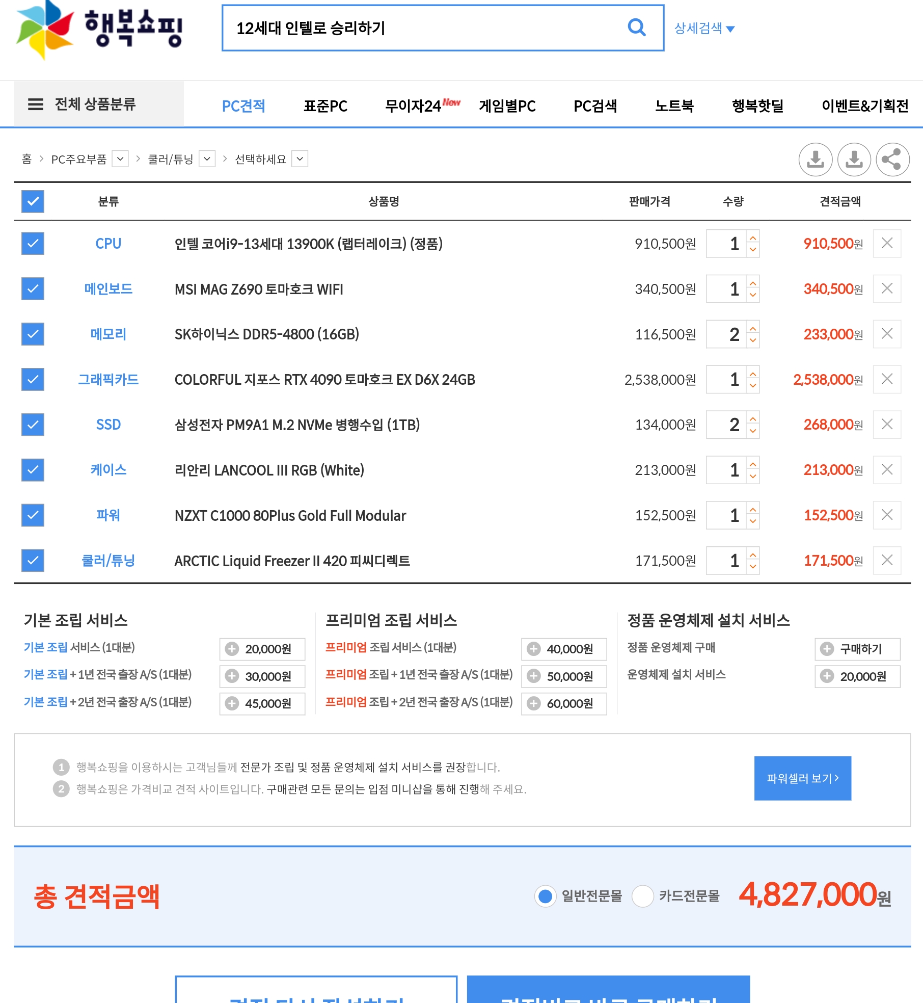Open the 행복핫딜 menu
This screenshot has height=1003, width=923.
(757, 106)
